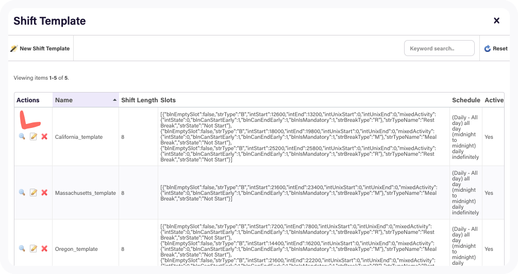Image resolution: width=518 pixels, height=274 pixels.
Task: Sort by the Slots column header
Action: (168, 100)
